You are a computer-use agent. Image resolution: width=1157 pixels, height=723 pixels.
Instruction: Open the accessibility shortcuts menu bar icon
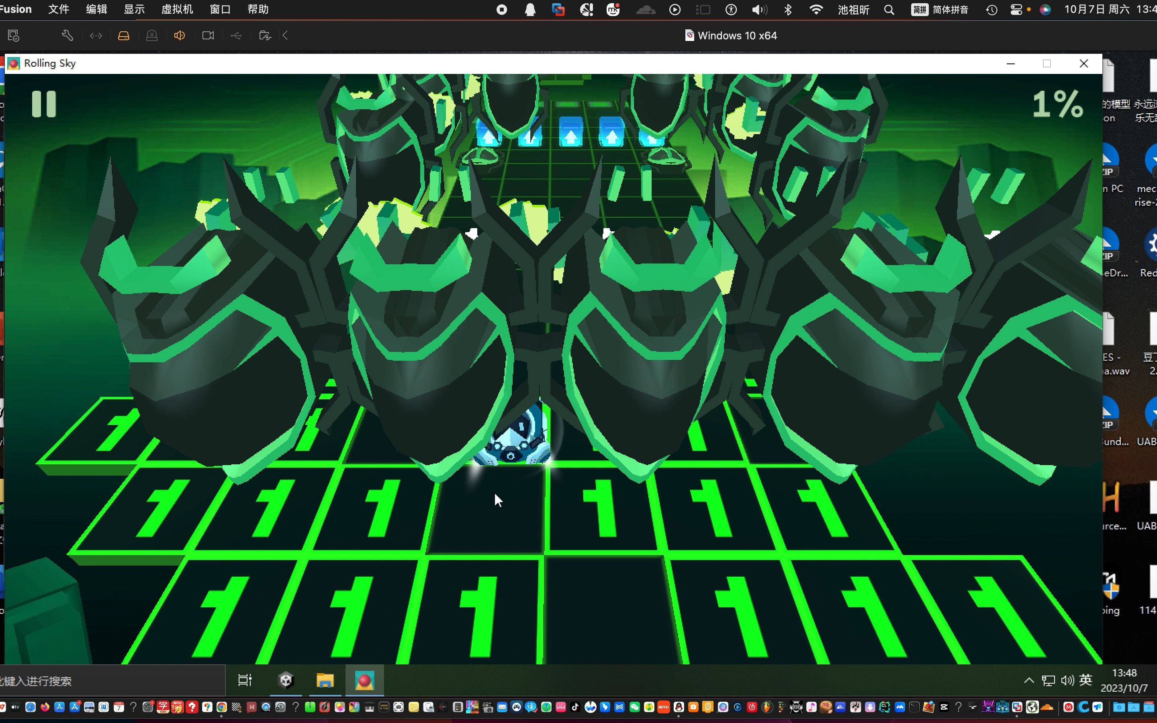[x=731, y=10]
